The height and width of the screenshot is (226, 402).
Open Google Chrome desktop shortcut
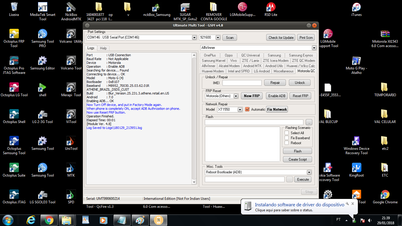385,197
